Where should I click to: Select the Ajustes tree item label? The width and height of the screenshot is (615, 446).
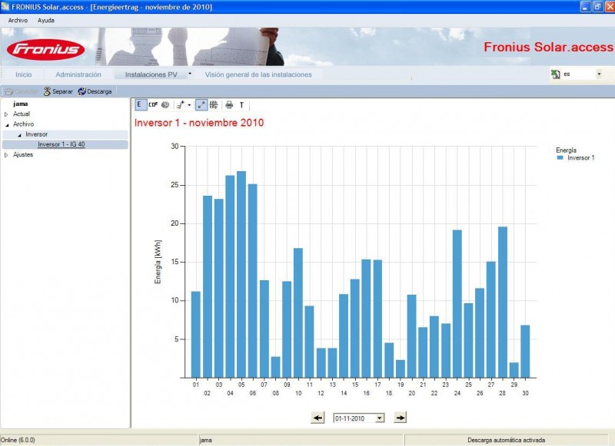[x=23, y=154]
